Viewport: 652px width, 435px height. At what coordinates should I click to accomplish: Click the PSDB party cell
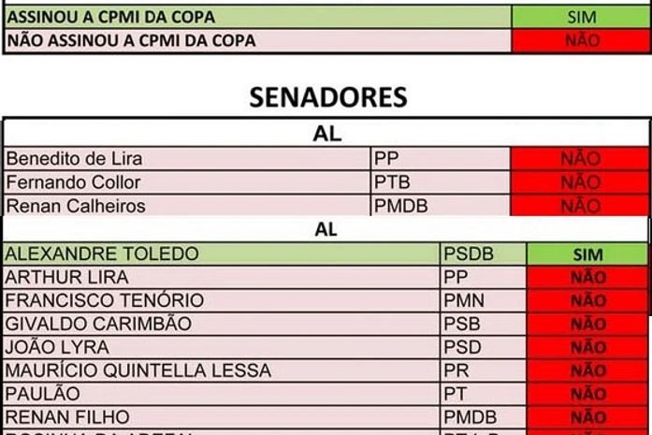484,254
